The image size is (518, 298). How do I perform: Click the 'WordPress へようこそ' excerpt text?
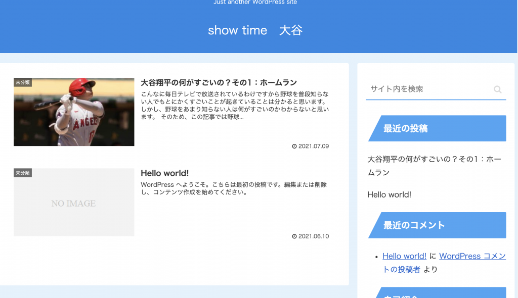pyautogui.click(x=235, y=188)
